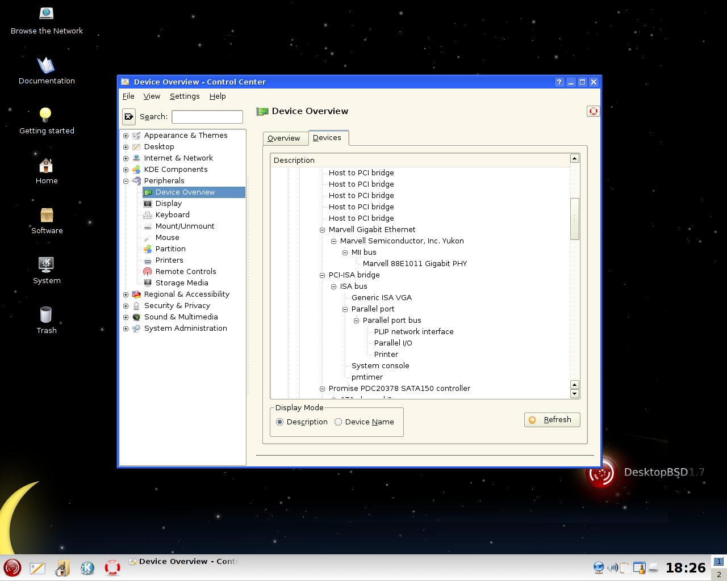
Task: Switch to the Devices tab
Action: (x=328, y=138)
